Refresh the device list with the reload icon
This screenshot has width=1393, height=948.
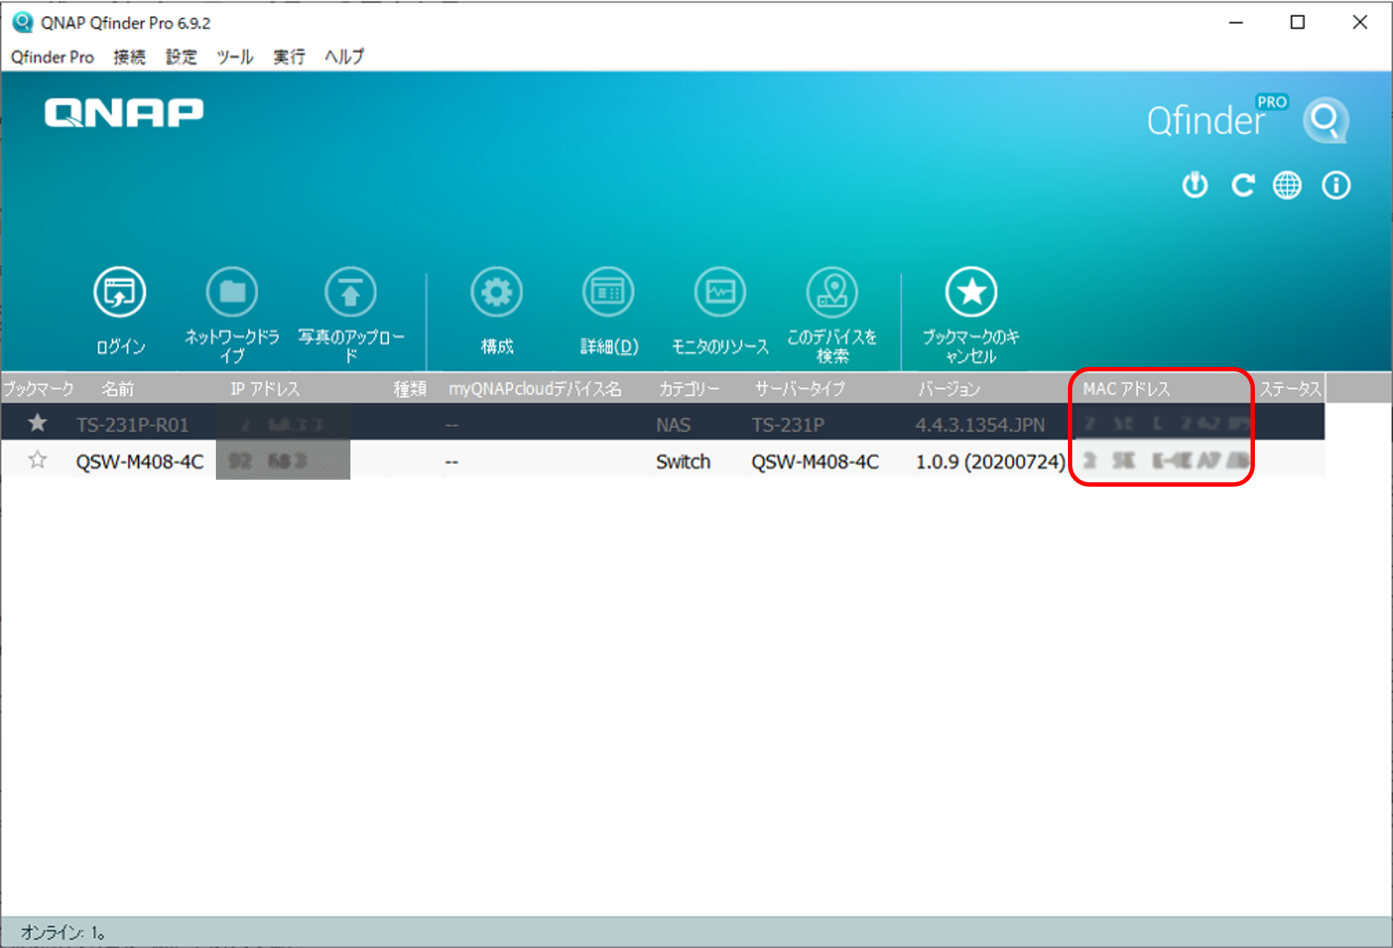click(1242, 185)
